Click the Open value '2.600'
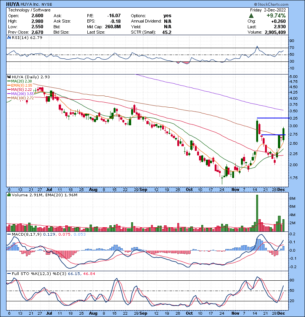Image resolution: width=305 pixels, height=317 pixels. point(37,16)
